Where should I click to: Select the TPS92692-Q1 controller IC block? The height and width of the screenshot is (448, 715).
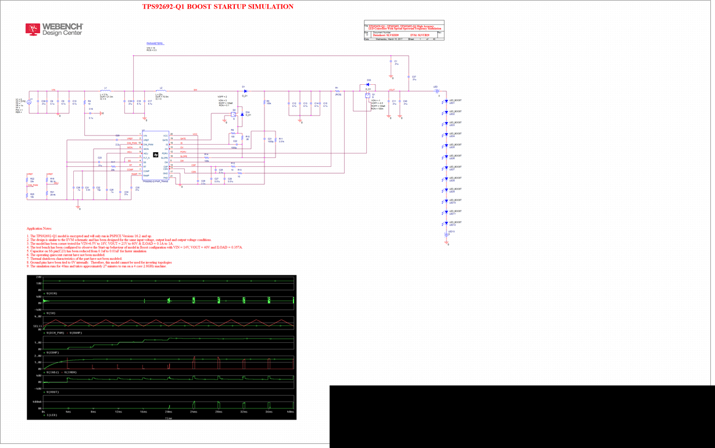[x=156, y=156]
